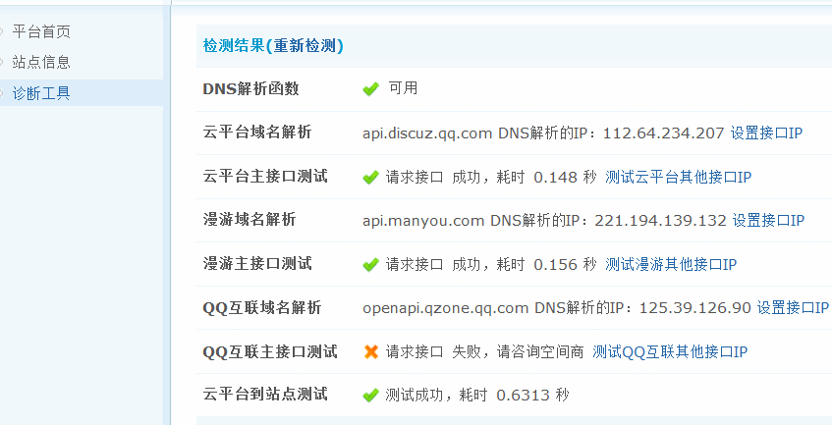Click 重新检测 in the results header
Viewport: 832px width, 425px height.
point(305,46)
